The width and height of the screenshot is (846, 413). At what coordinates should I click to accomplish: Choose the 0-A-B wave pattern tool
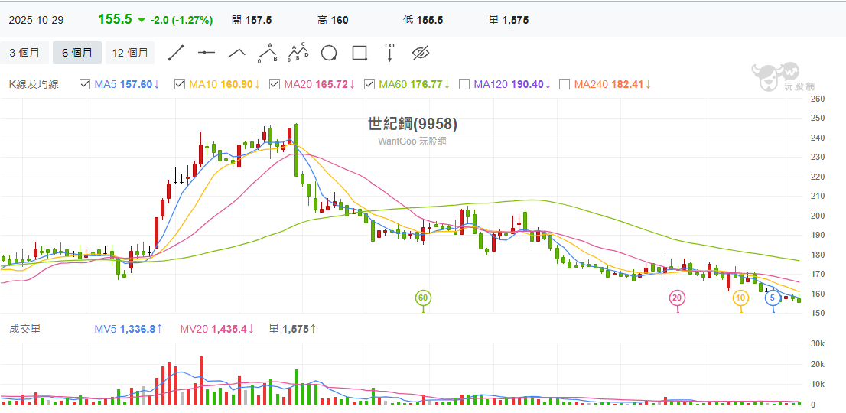point(267,53)
